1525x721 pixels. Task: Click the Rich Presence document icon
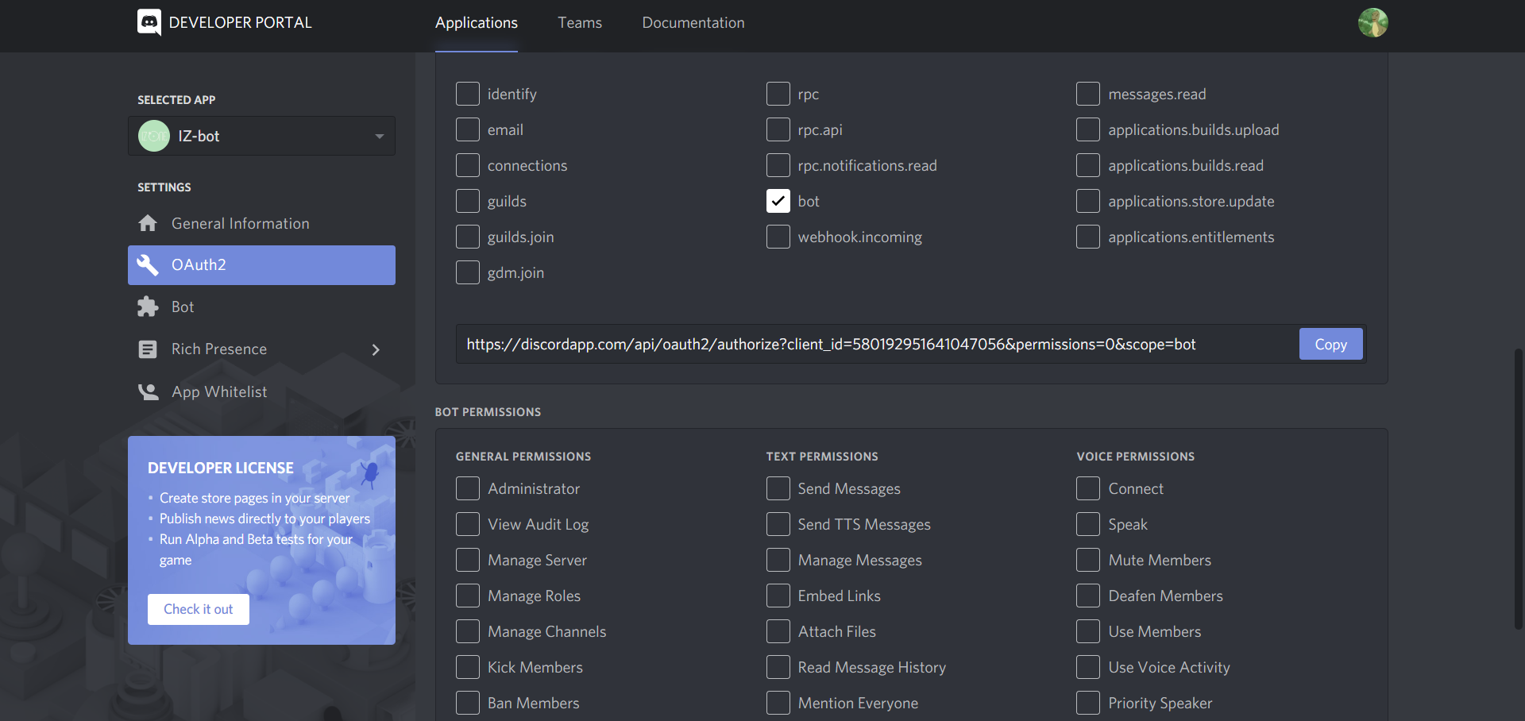(x=148, y=349)
